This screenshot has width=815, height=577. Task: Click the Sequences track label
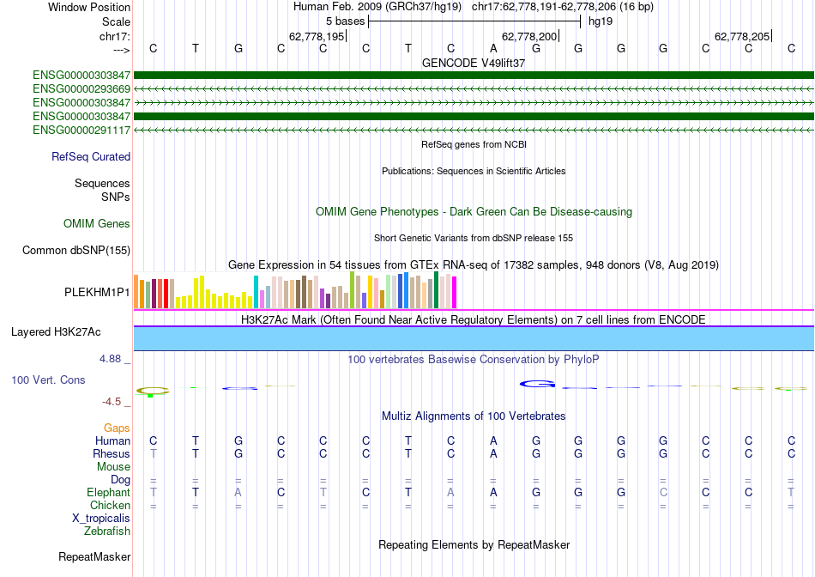coord(102,183)
